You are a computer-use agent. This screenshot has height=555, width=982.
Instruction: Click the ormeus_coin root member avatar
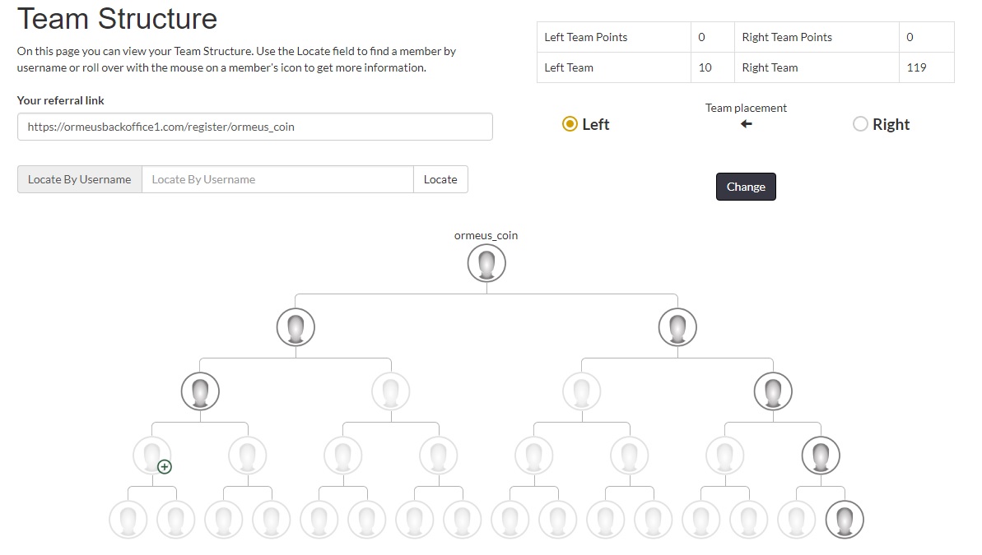(486, 264)
